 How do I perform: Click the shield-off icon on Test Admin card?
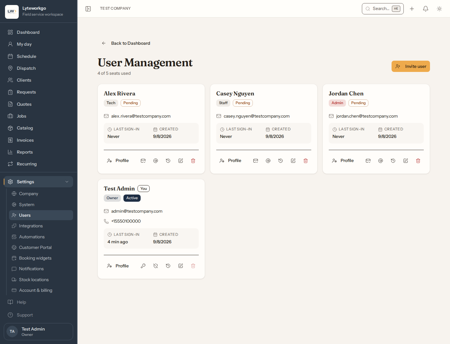click(156, 266)
